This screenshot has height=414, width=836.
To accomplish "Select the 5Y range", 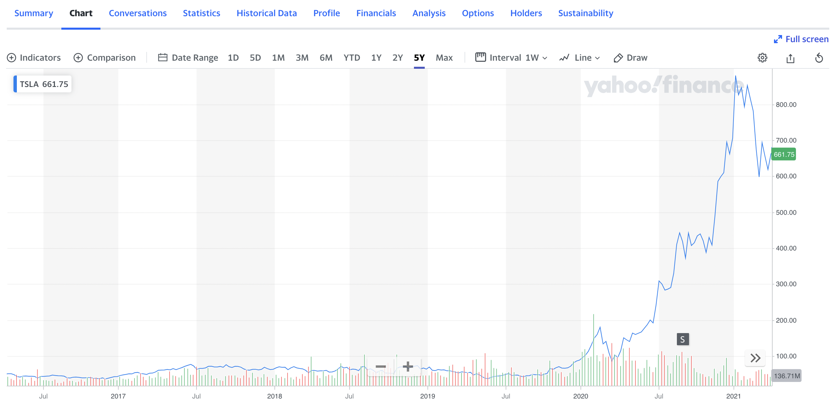I will 419,58.
